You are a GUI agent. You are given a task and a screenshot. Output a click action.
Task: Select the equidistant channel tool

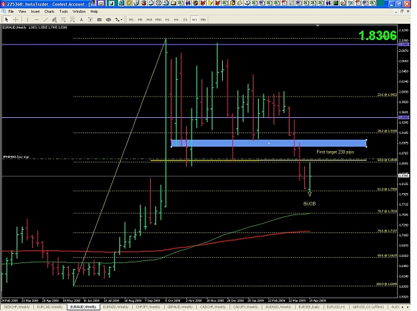pyautogui.click(x=55, y=19)
